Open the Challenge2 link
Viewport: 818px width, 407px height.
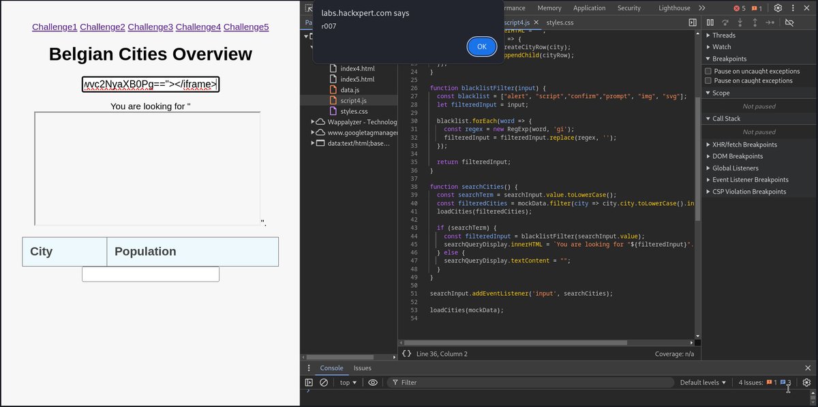pos(102,27)
